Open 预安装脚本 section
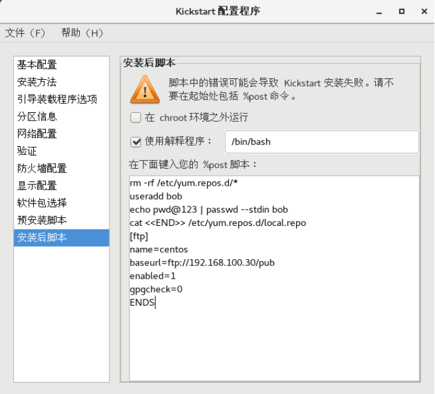The height and width of the screenshot is (394, 435). point(62,220)
